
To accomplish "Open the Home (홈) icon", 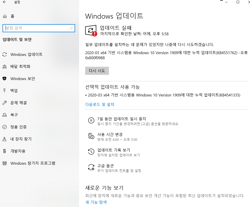I will point(5,16).
